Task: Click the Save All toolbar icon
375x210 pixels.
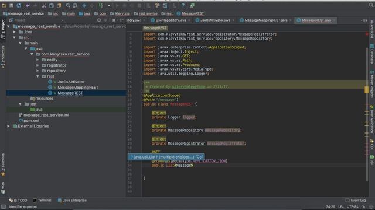Action: [x=11, y=5]
